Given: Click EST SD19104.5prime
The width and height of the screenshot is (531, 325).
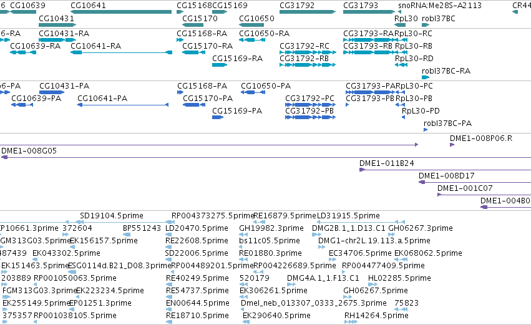Looking at the screenshot, I should 112,216.
